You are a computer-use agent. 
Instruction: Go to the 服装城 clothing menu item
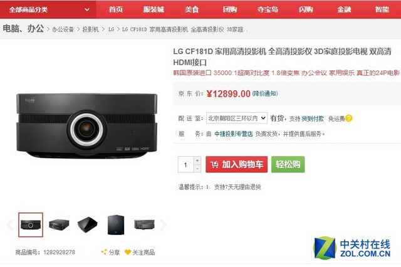pos(154,9)
